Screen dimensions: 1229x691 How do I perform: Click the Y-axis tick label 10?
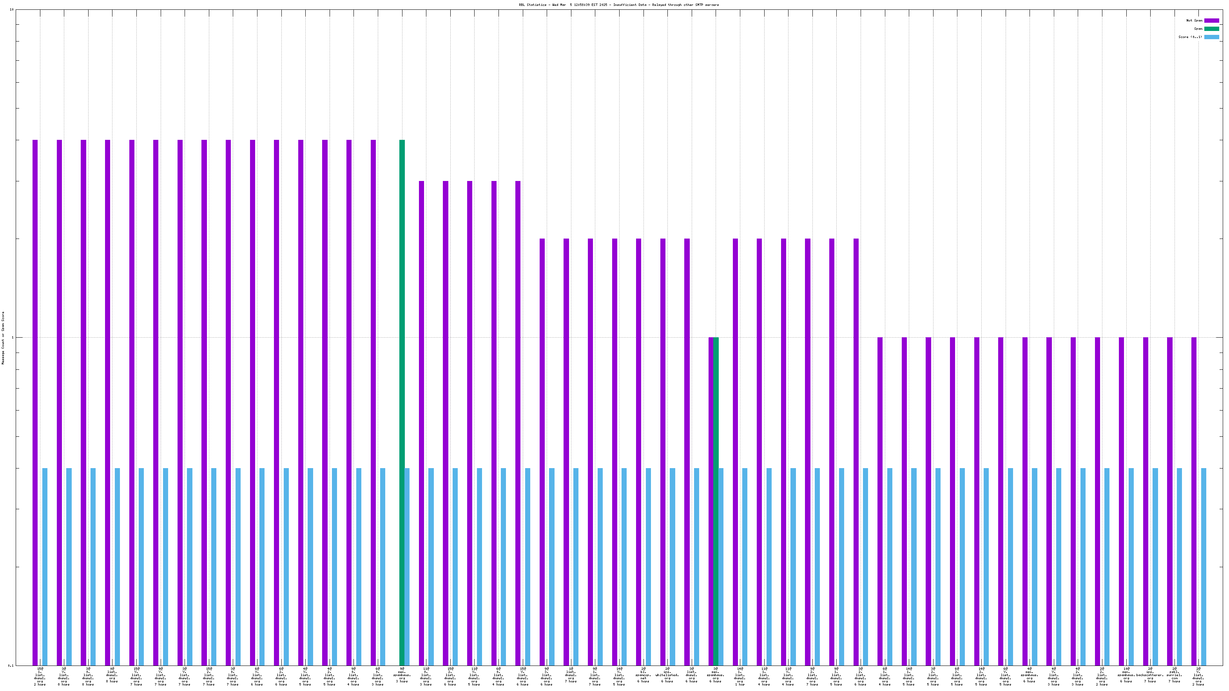(12, 9)
